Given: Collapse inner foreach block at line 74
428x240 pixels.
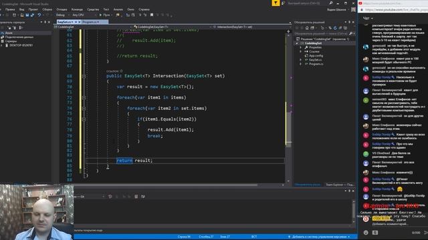Looking at the screenshot, I should pyautogui.click(x=84, y=108).
